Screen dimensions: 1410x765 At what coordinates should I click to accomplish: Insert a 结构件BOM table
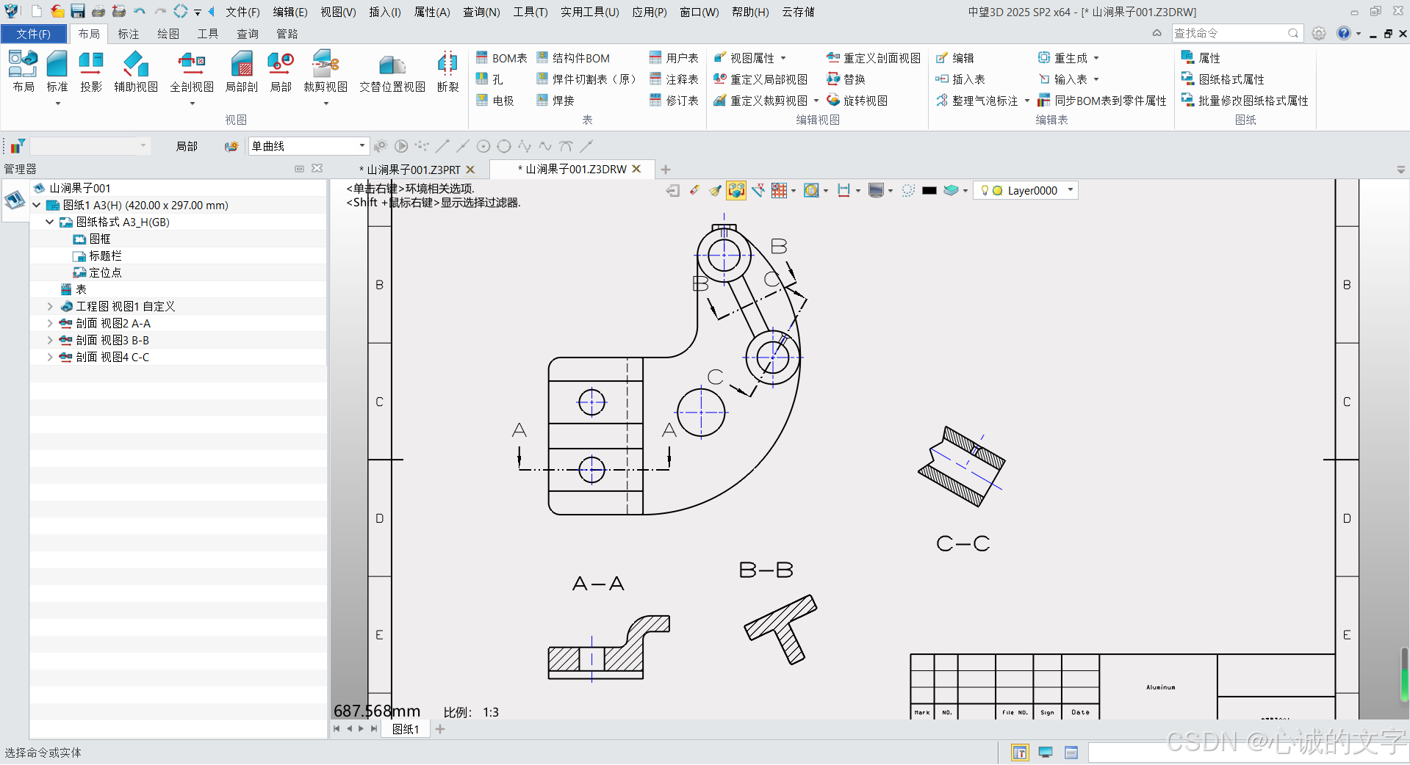(x=573, y=58)
